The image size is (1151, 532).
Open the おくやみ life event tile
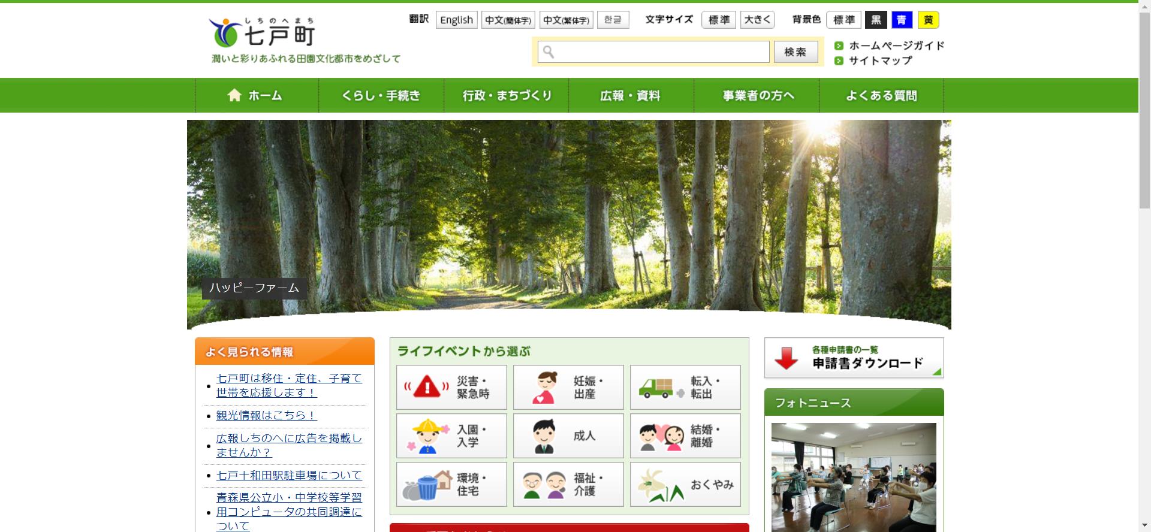click(x=685, y=485)
